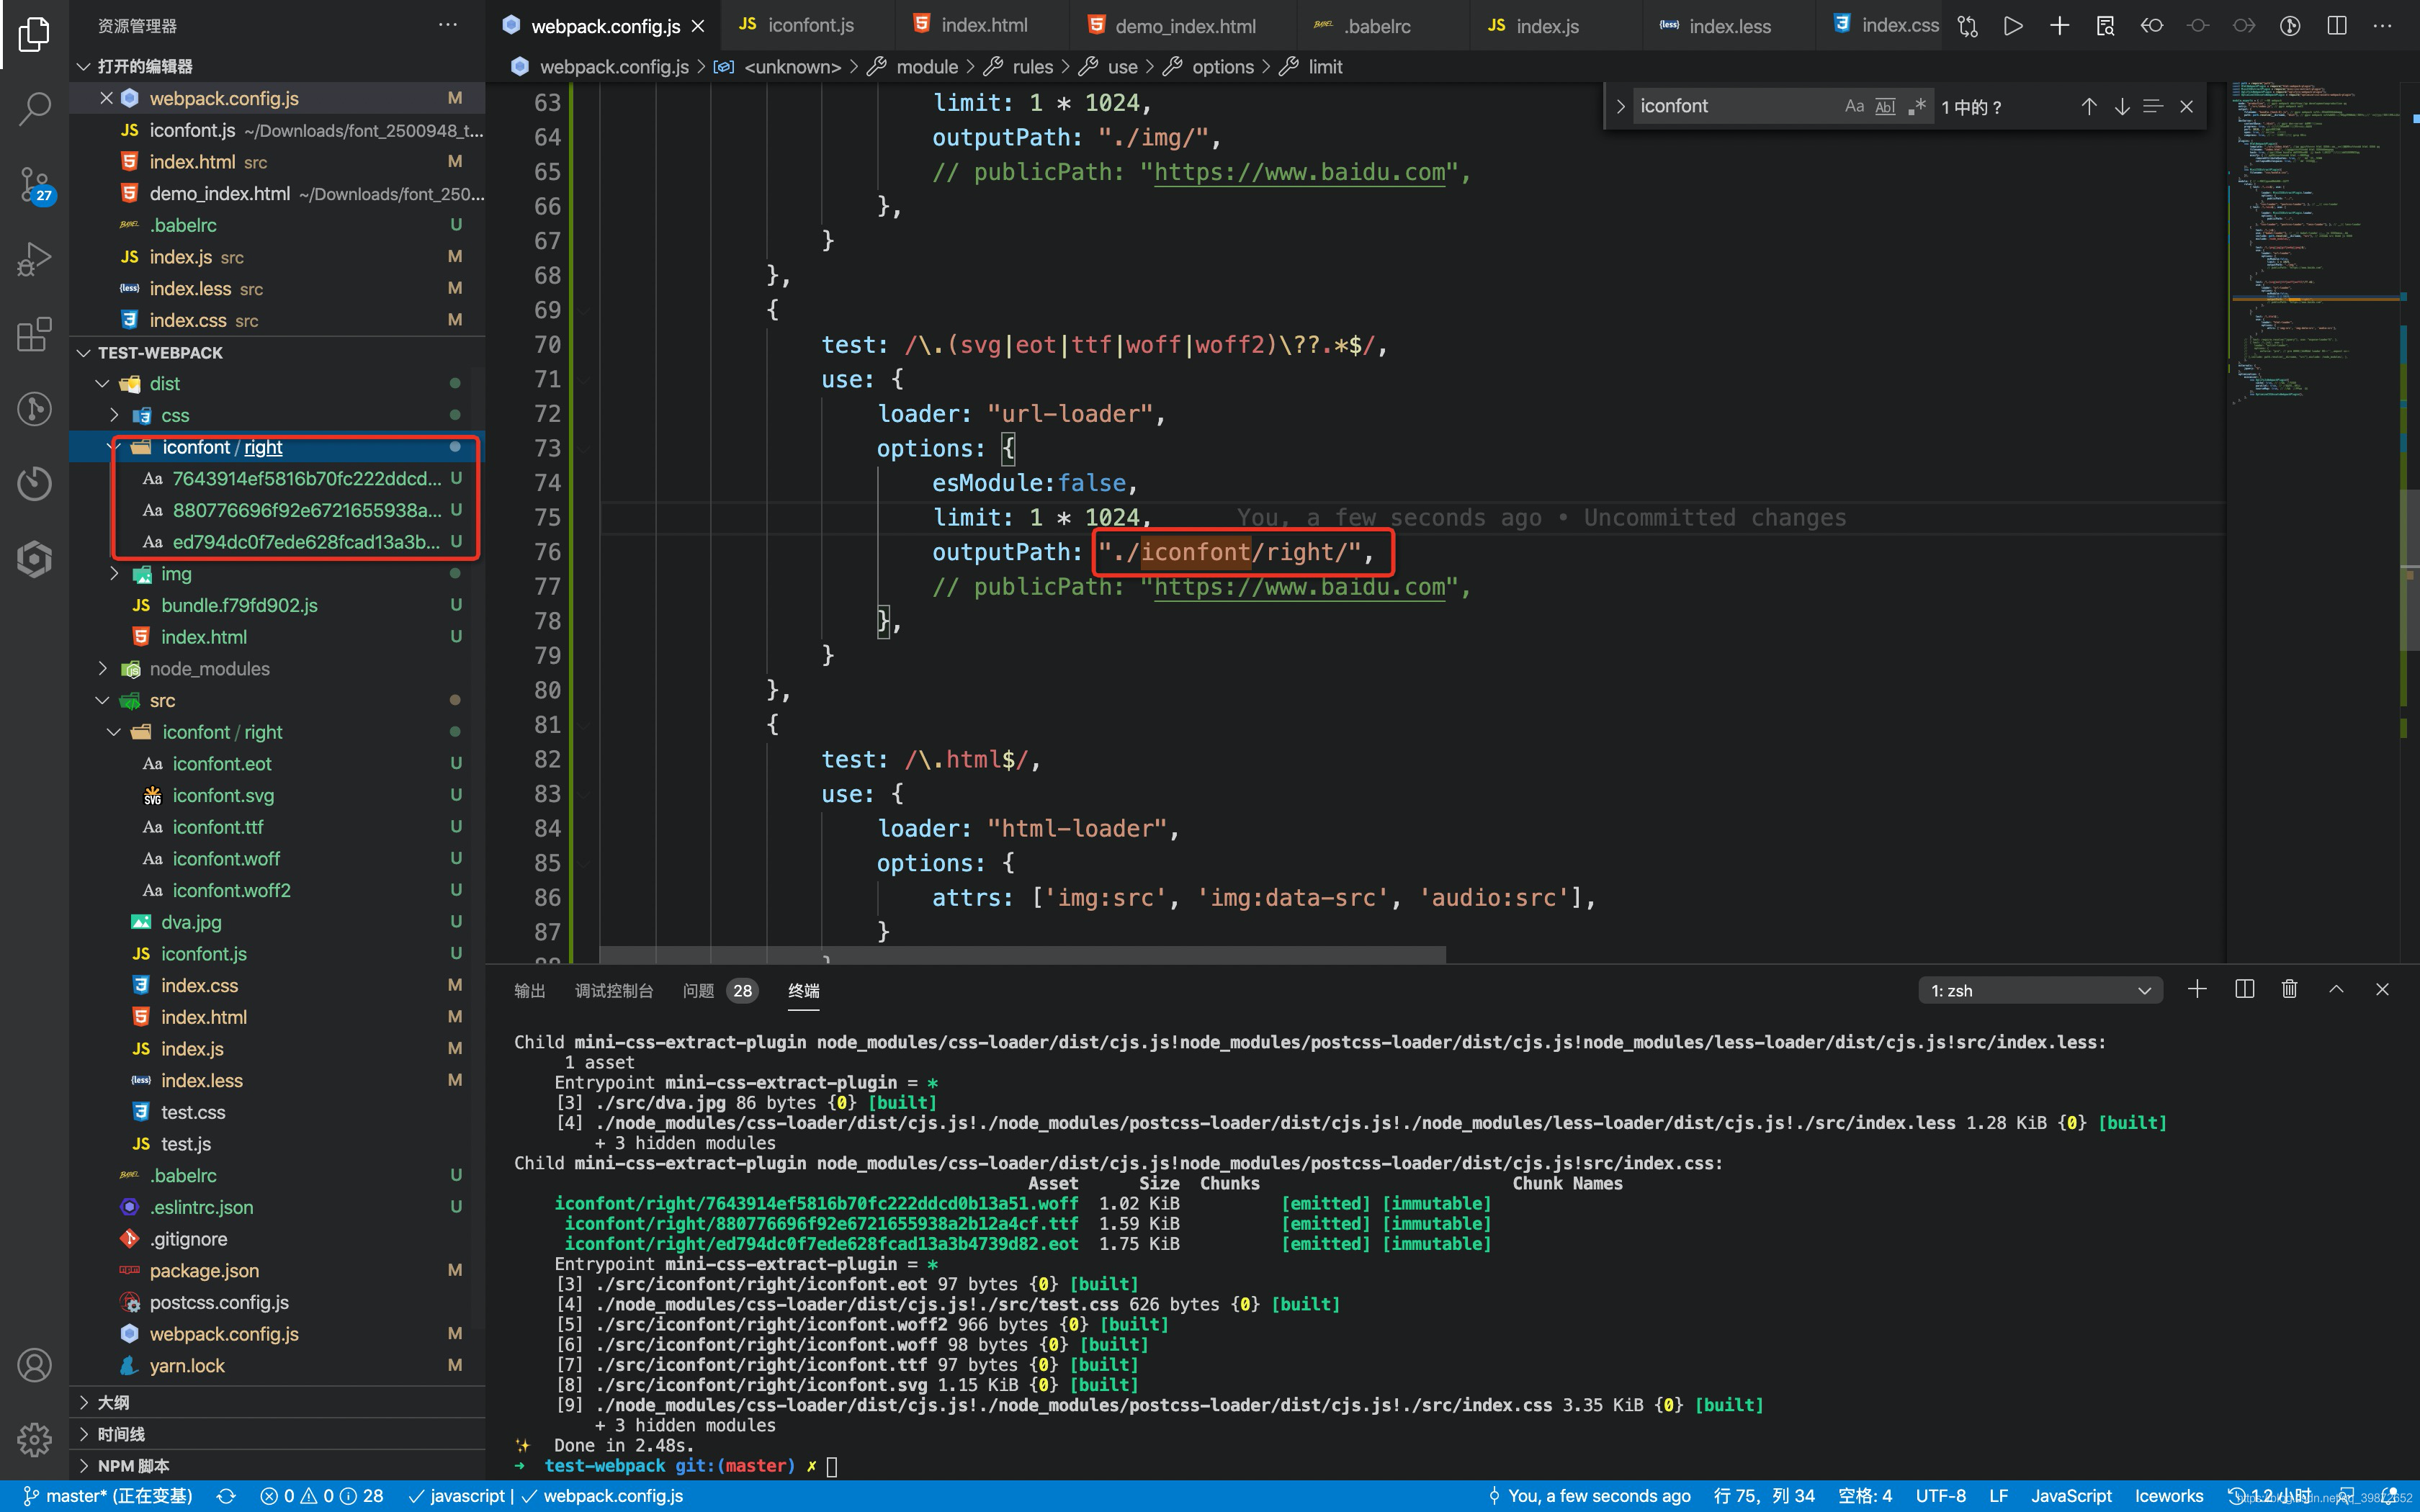Open the Accounts menu icon
Viewport: 2420px width, 1512px height.
[34, 1365]
